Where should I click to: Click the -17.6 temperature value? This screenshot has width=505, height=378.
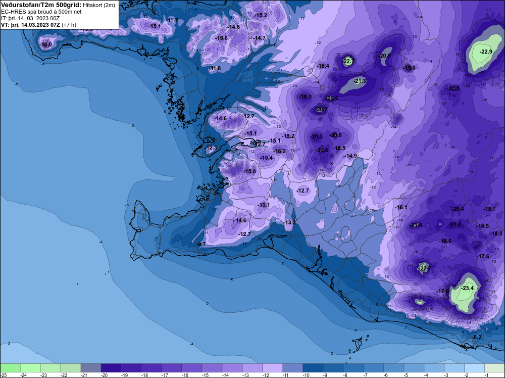click(483, 256)
